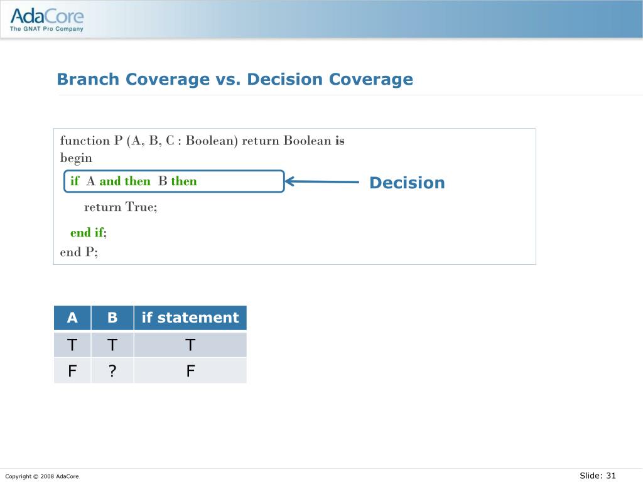Select the '?' cell in column B
Screen dimensions: 643x482
(x=112, y=371)
